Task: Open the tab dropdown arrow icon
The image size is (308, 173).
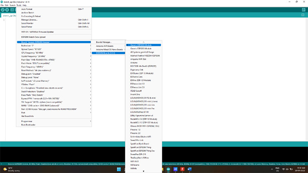Action: tap(303, 15)
